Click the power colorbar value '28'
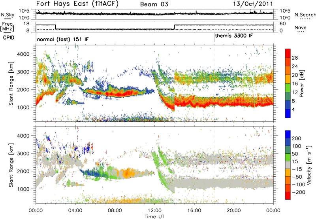The height and width of the screenshot is (219, 316). click(x=295, y=58)
